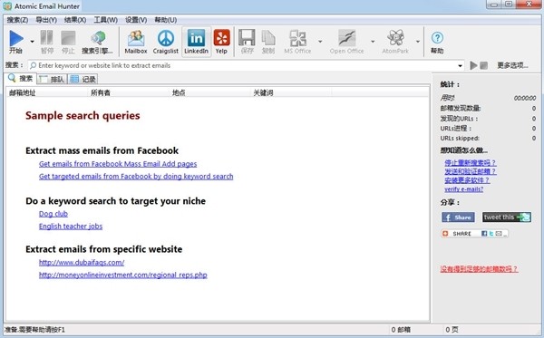
Task: Sort by 地点 column header
Action: (210, 92)
